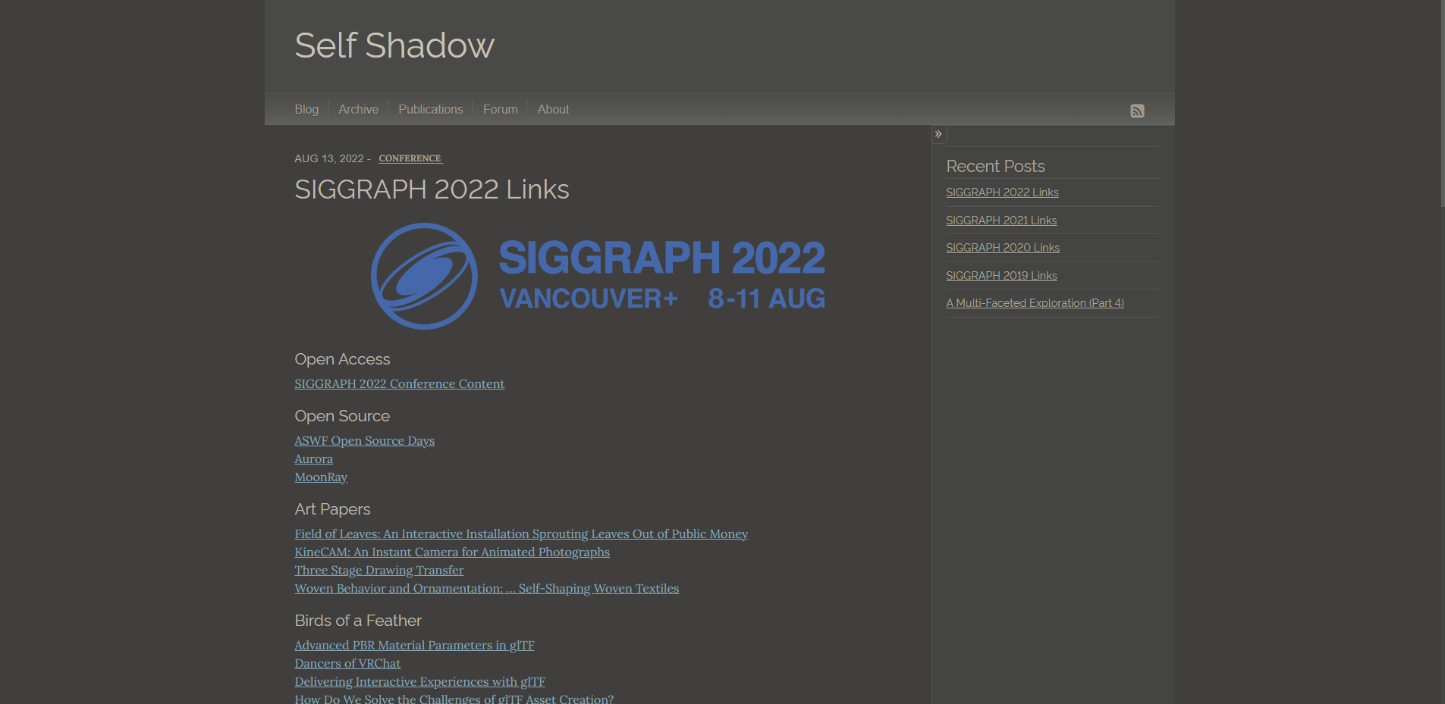Open the Archive nav item

358,109
